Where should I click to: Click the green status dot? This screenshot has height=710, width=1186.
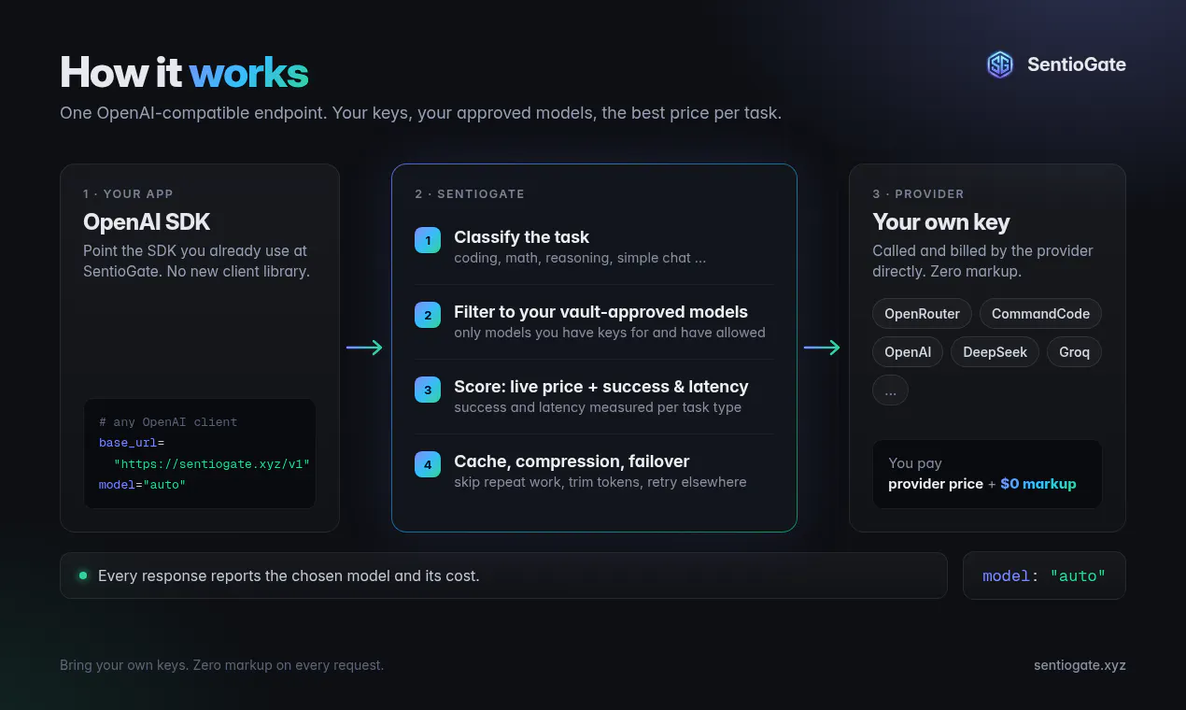83,575
